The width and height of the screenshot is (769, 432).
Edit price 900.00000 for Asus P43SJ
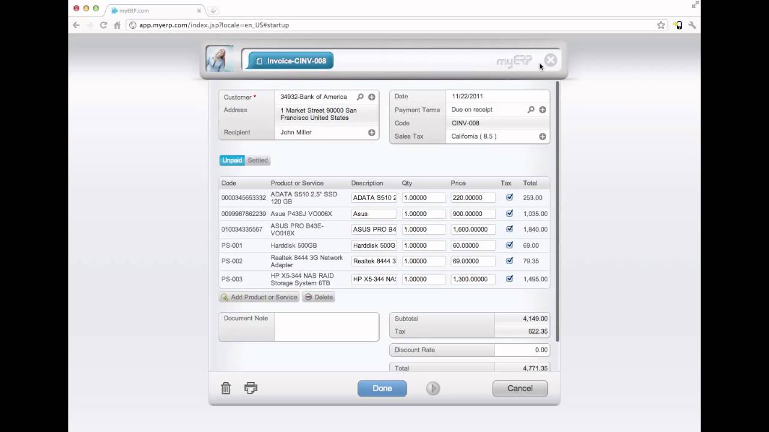point(473,214)
